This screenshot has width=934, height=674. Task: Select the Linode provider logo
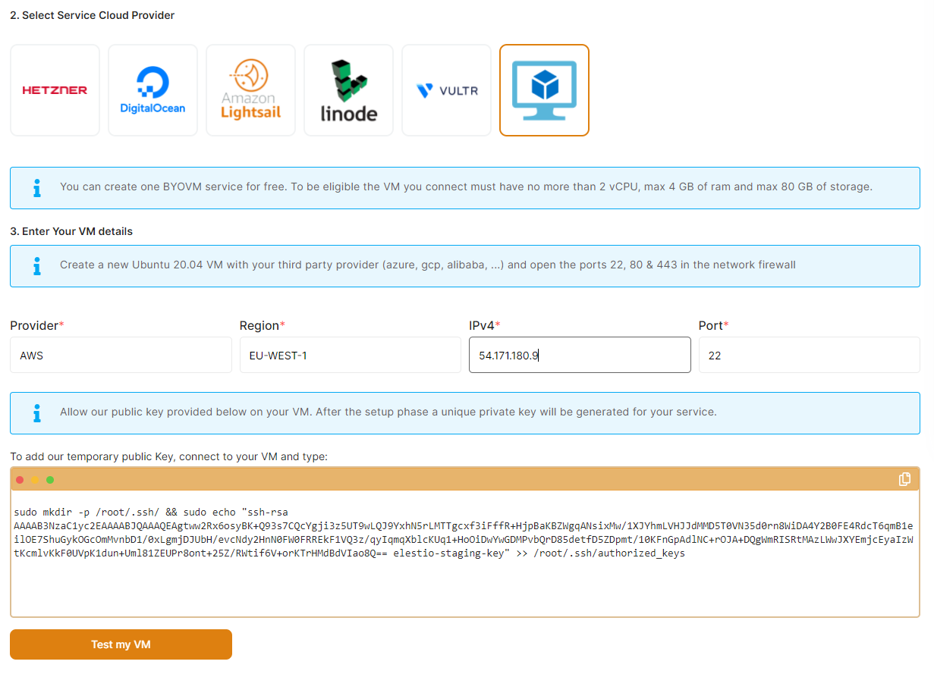click(x=348, y=90)
